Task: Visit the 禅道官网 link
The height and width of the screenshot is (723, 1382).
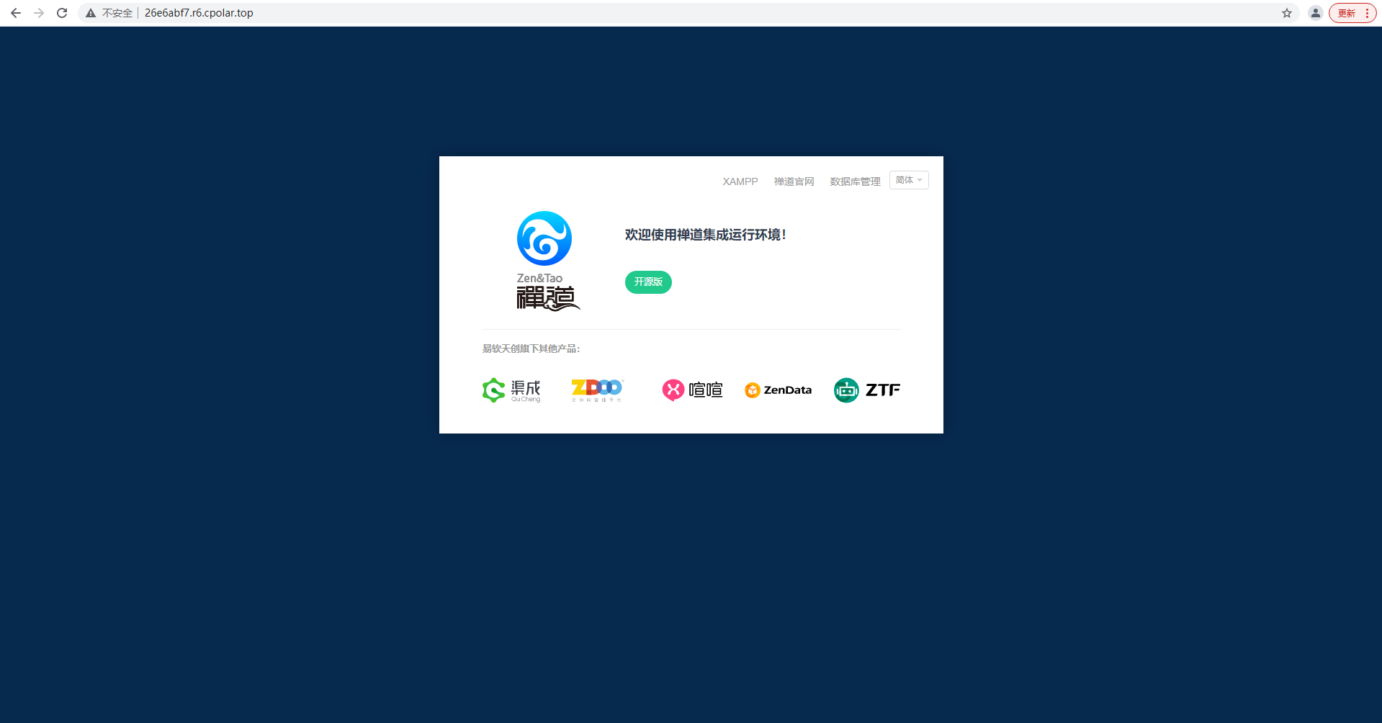Action: pos(794,181)
